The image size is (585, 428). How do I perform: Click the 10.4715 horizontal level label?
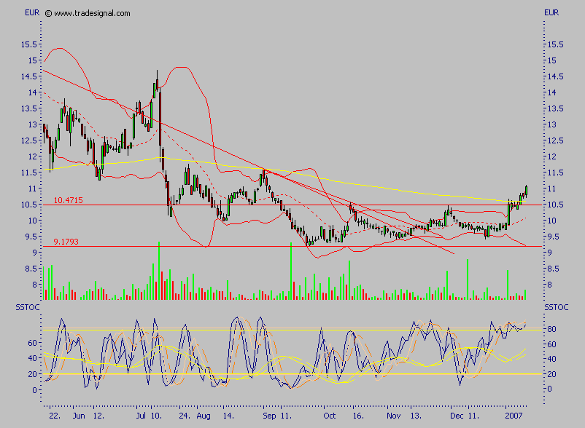pos(68,199)
